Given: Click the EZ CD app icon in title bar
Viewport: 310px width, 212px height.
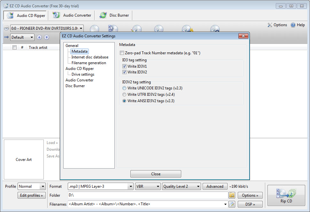Looking at the screenshot, I should point(6,6).
